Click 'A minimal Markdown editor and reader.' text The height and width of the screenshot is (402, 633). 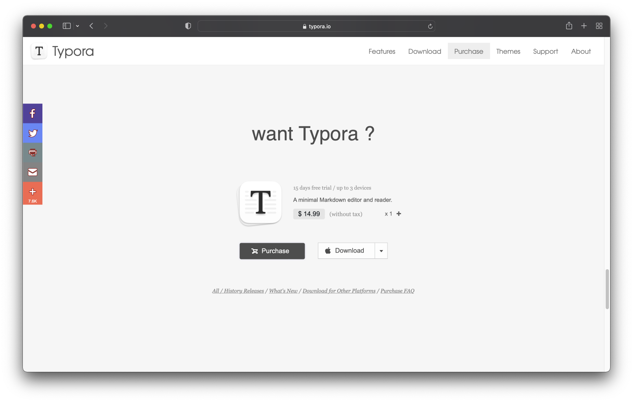(343, 200)
